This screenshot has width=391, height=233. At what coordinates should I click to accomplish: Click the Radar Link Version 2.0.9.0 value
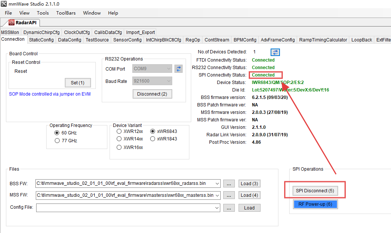[x=270, y=135]
